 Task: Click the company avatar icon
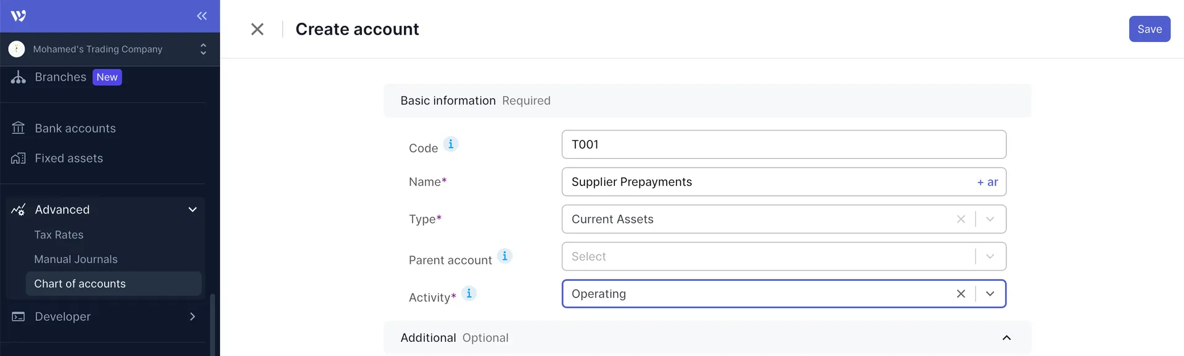(17, 49)
